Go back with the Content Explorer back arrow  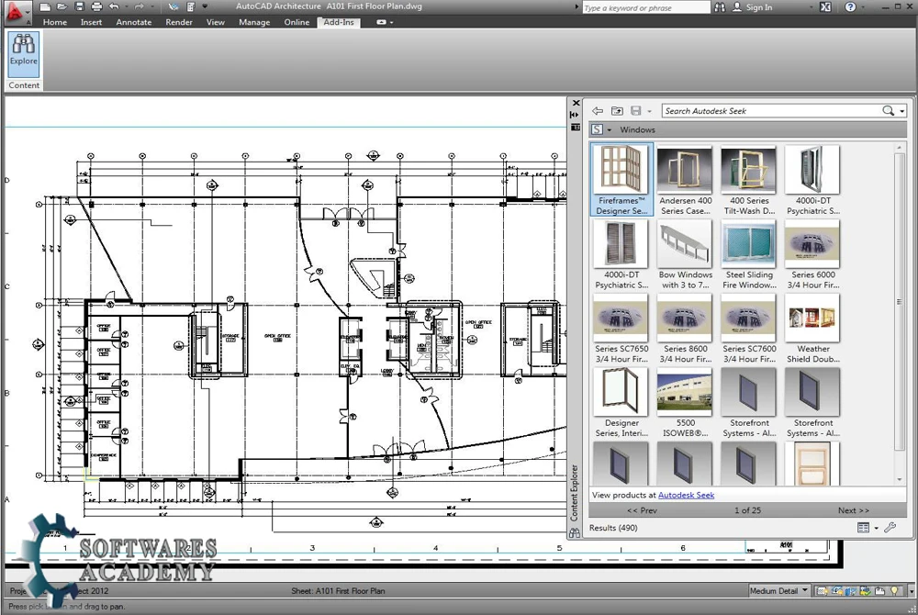(x=598, y=110)
